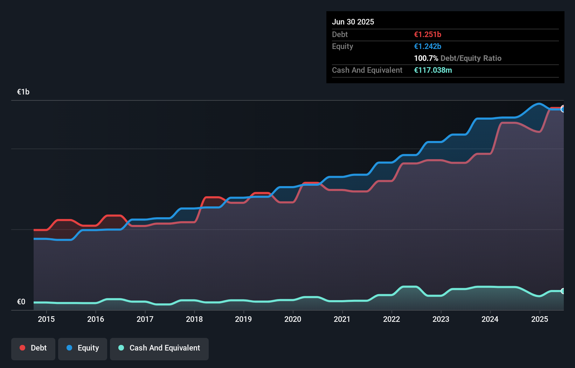Toggle the Equity series visibility
Screen dimensions: 575x368
(82, 348)
